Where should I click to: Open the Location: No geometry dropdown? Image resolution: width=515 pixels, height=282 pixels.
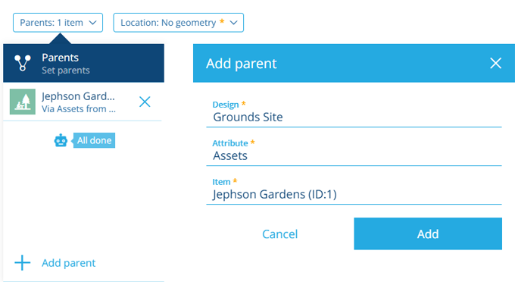178,23
